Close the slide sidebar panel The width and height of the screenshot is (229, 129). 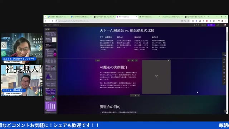pos(56,29)
